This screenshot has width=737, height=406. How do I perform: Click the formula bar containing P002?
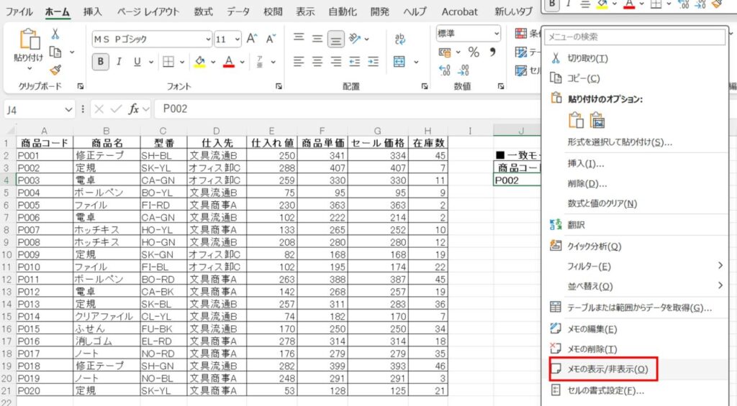[x=348, y=109]
